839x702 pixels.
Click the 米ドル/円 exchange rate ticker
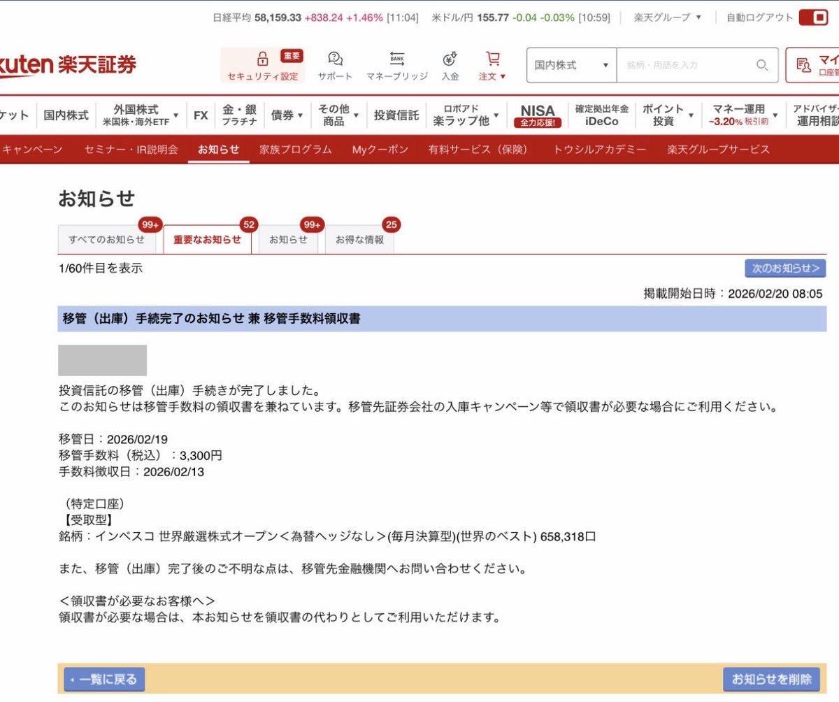[x=521, y=17]
